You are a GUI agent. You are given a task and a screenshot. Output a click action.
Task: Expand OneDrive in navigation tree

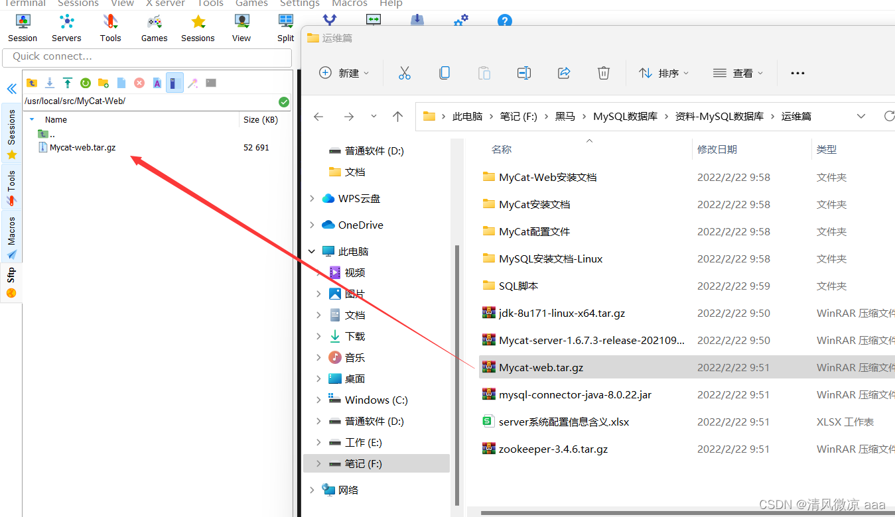(x=312, y=225)
